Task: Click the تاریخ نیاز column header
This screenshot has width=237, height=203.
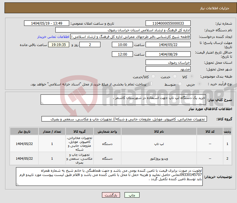Action: coord(24,131)
